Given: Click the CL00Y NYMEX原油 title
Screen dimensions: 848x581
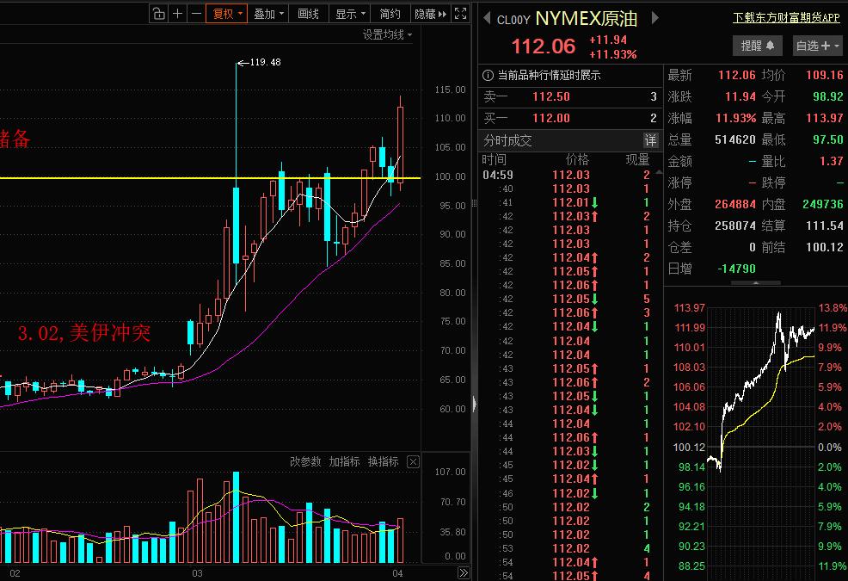Looking at the screenshot, I should (567, 19).
